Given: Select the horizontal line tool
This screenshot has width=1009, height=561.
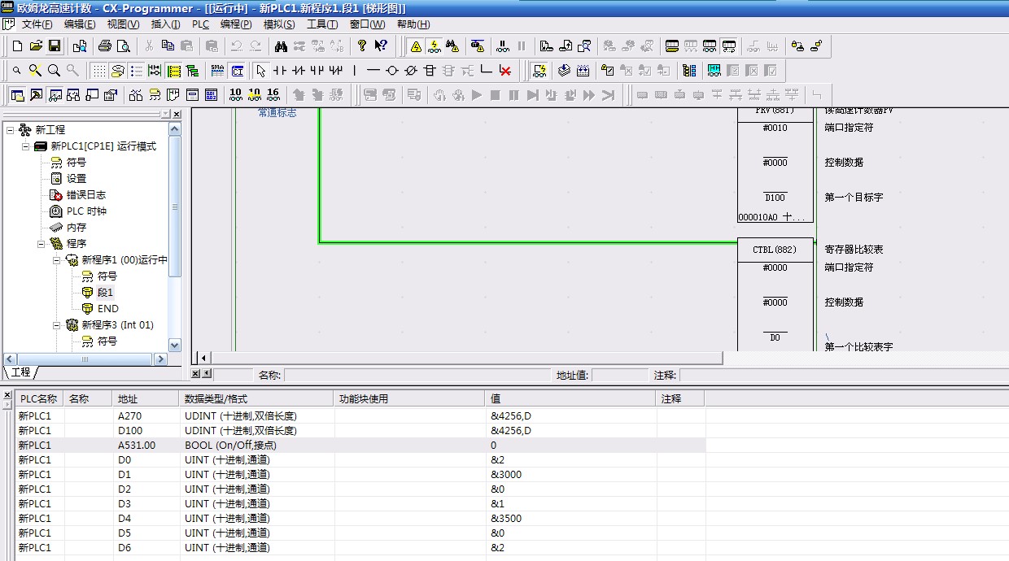Looking at the screenshot, I should point(373,71).
